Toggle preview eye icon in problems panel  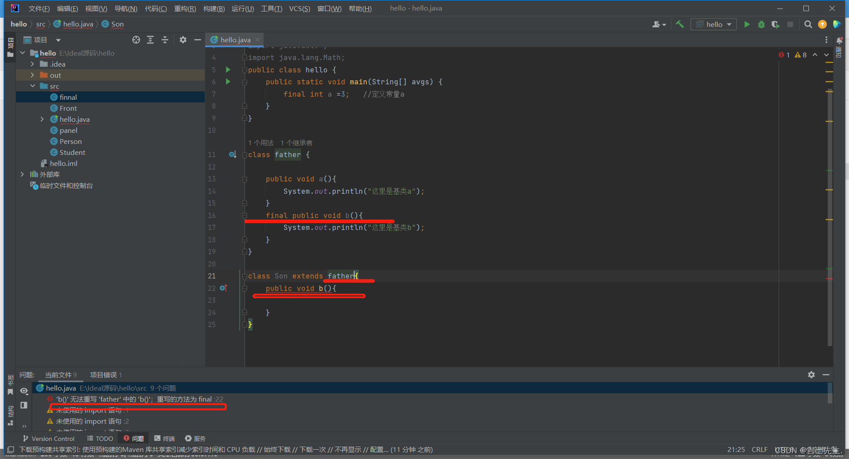coord(24,391)
